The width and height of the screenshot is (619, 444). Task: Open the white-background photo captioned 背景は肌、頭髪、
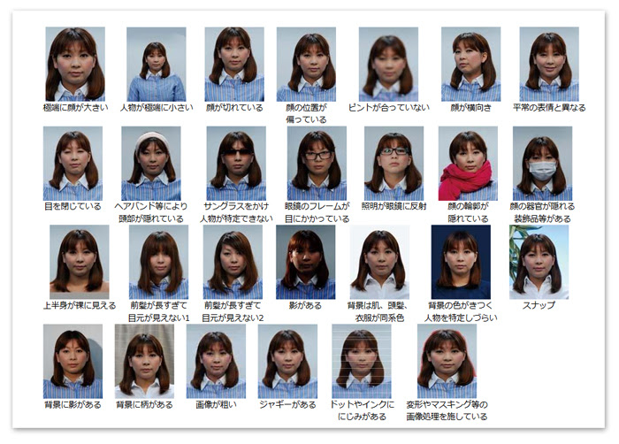(x=379, y=262)
